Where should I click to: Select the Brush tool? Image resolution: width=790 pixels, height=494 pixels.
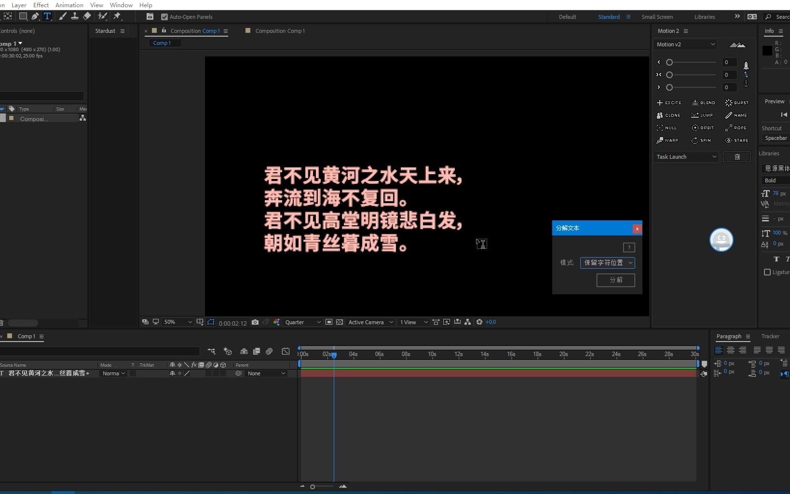point(63,16)
